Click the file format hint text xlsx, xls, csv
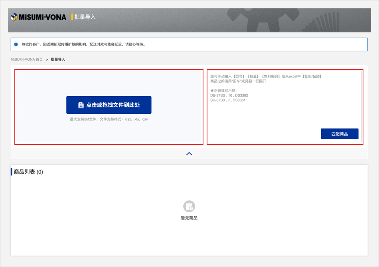 109,119
